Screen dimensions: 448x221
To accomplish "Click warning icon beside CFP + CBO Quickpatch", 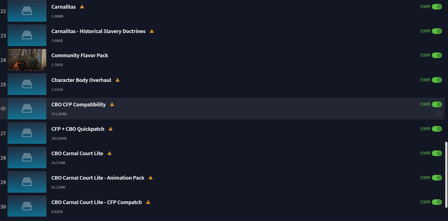I will 111,129.
